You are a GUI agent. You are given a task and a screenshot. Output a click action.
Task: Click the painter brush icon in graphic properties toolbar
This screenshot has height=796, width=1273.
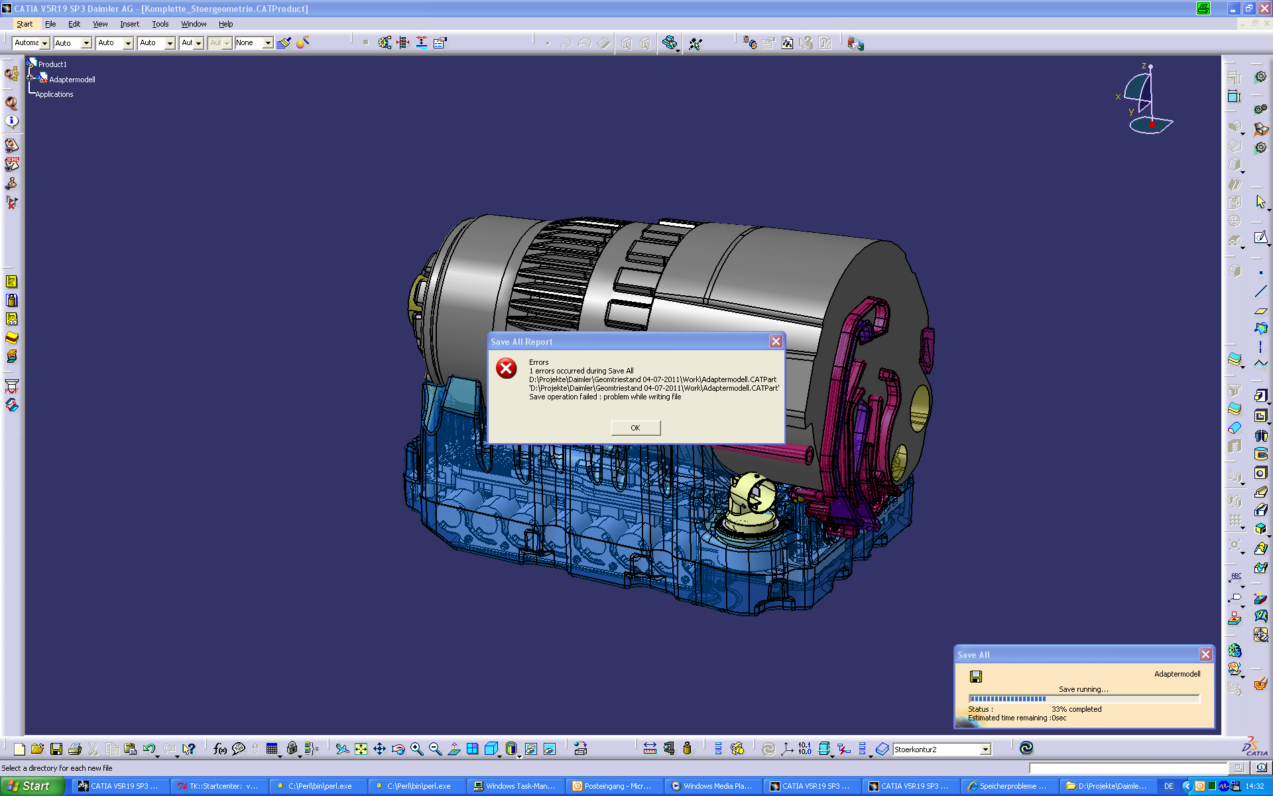click(284, 43)
